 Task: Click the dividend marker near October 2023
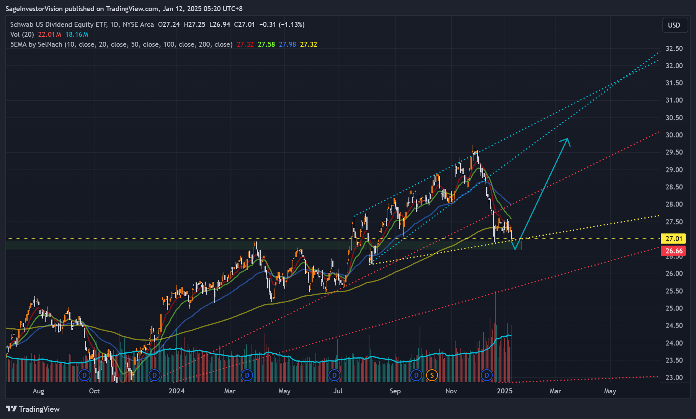pos(84,375)
